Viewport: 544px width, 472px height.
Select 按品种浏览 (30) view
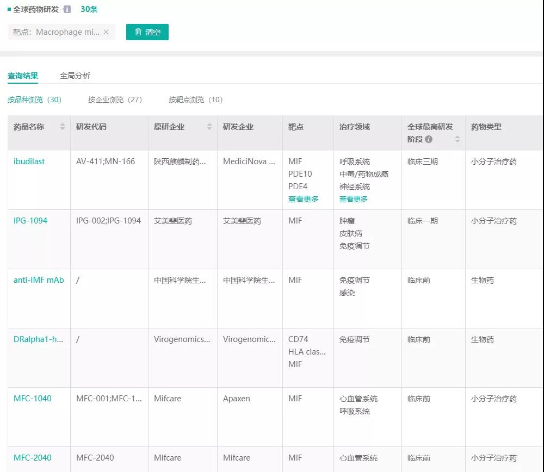tap(34, 100)
